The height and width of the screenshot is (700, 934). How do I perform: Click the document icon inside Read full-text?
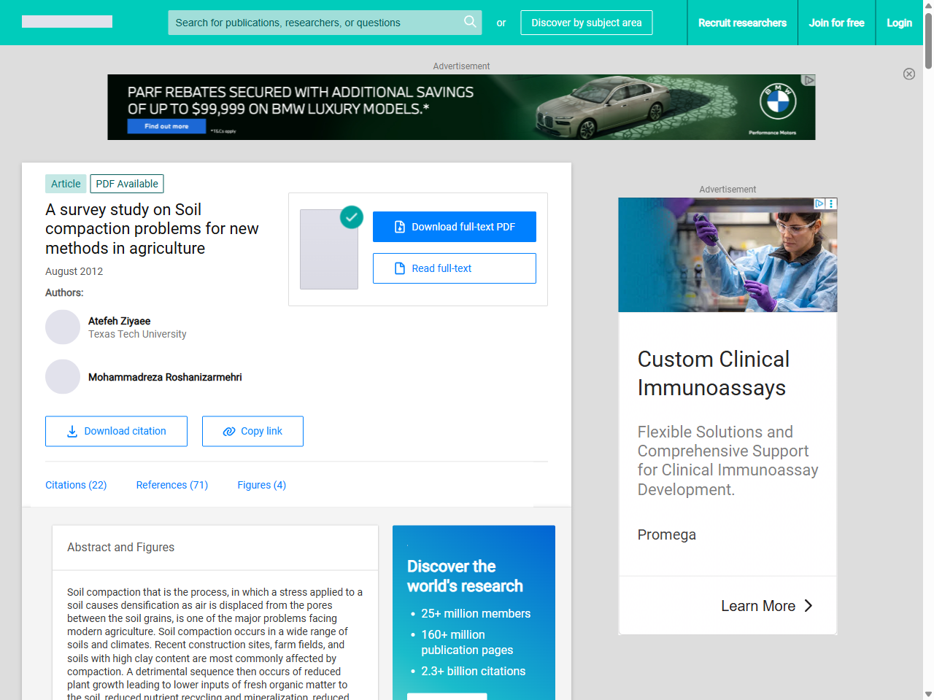tap(399, 268)
